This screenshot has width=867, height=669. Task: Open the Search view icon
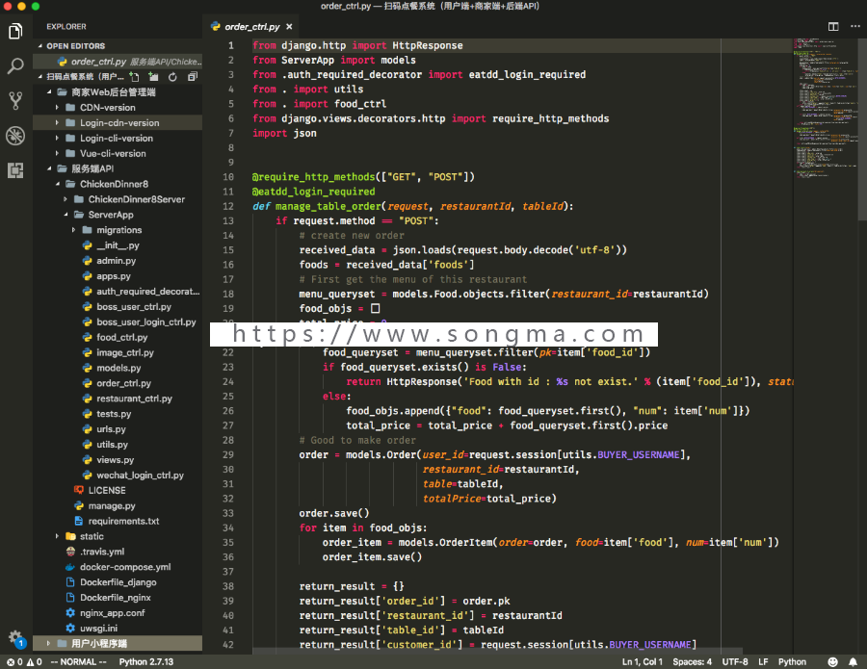[x=15, y=66]
